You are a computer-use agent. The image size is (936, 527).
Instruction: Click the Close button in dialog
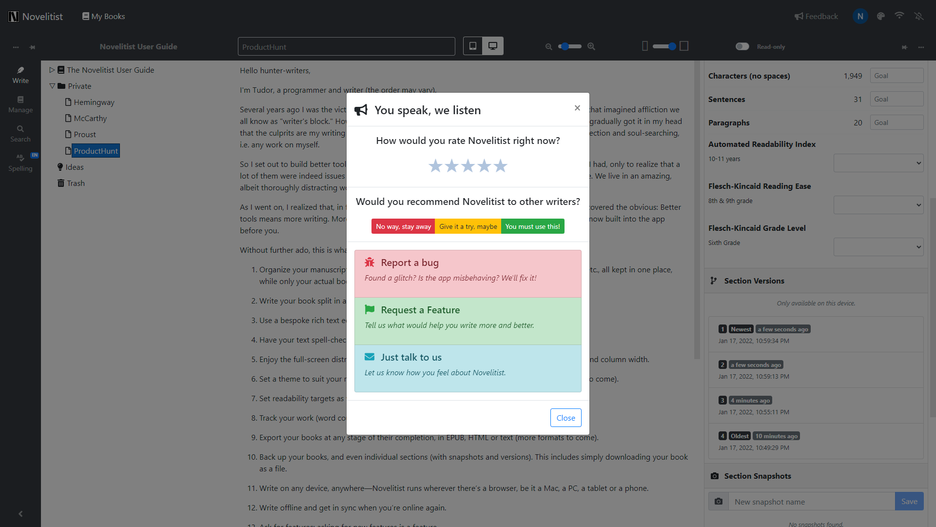[565, 418]
